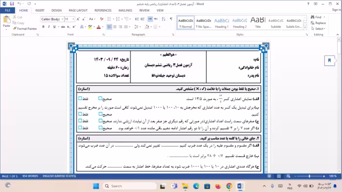Sort the selected text
The width and height of the screenshot is (342, 192).
[x=164, y=19]
